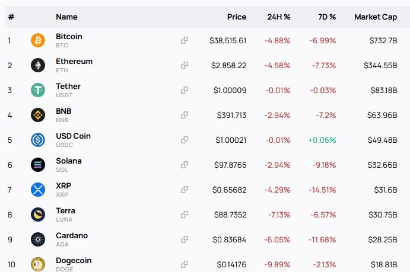410x272 pixels.
Task: Click the Bitcoin logo icon
Action: (x=38, y=40)
